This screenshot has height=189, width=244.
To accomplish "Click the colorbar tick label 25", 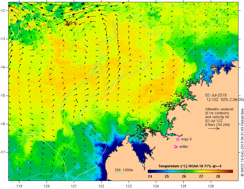I will 167,176.
